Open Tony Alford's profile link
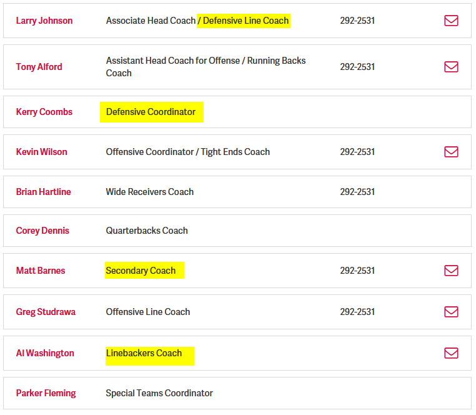The image size is (476, 415). (x=39, y=67)
